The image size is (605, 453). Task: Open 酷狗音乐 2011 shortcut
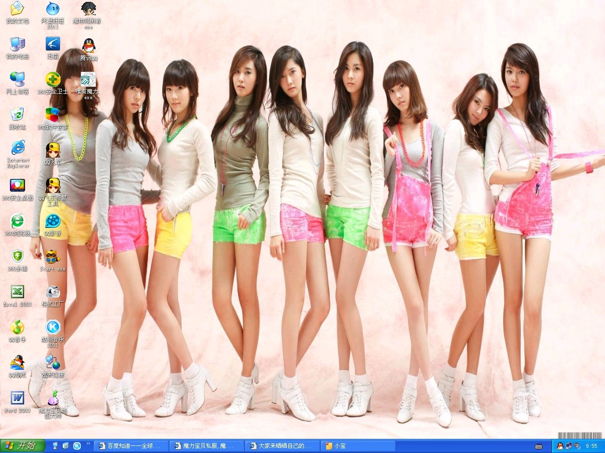pos(52,327)
